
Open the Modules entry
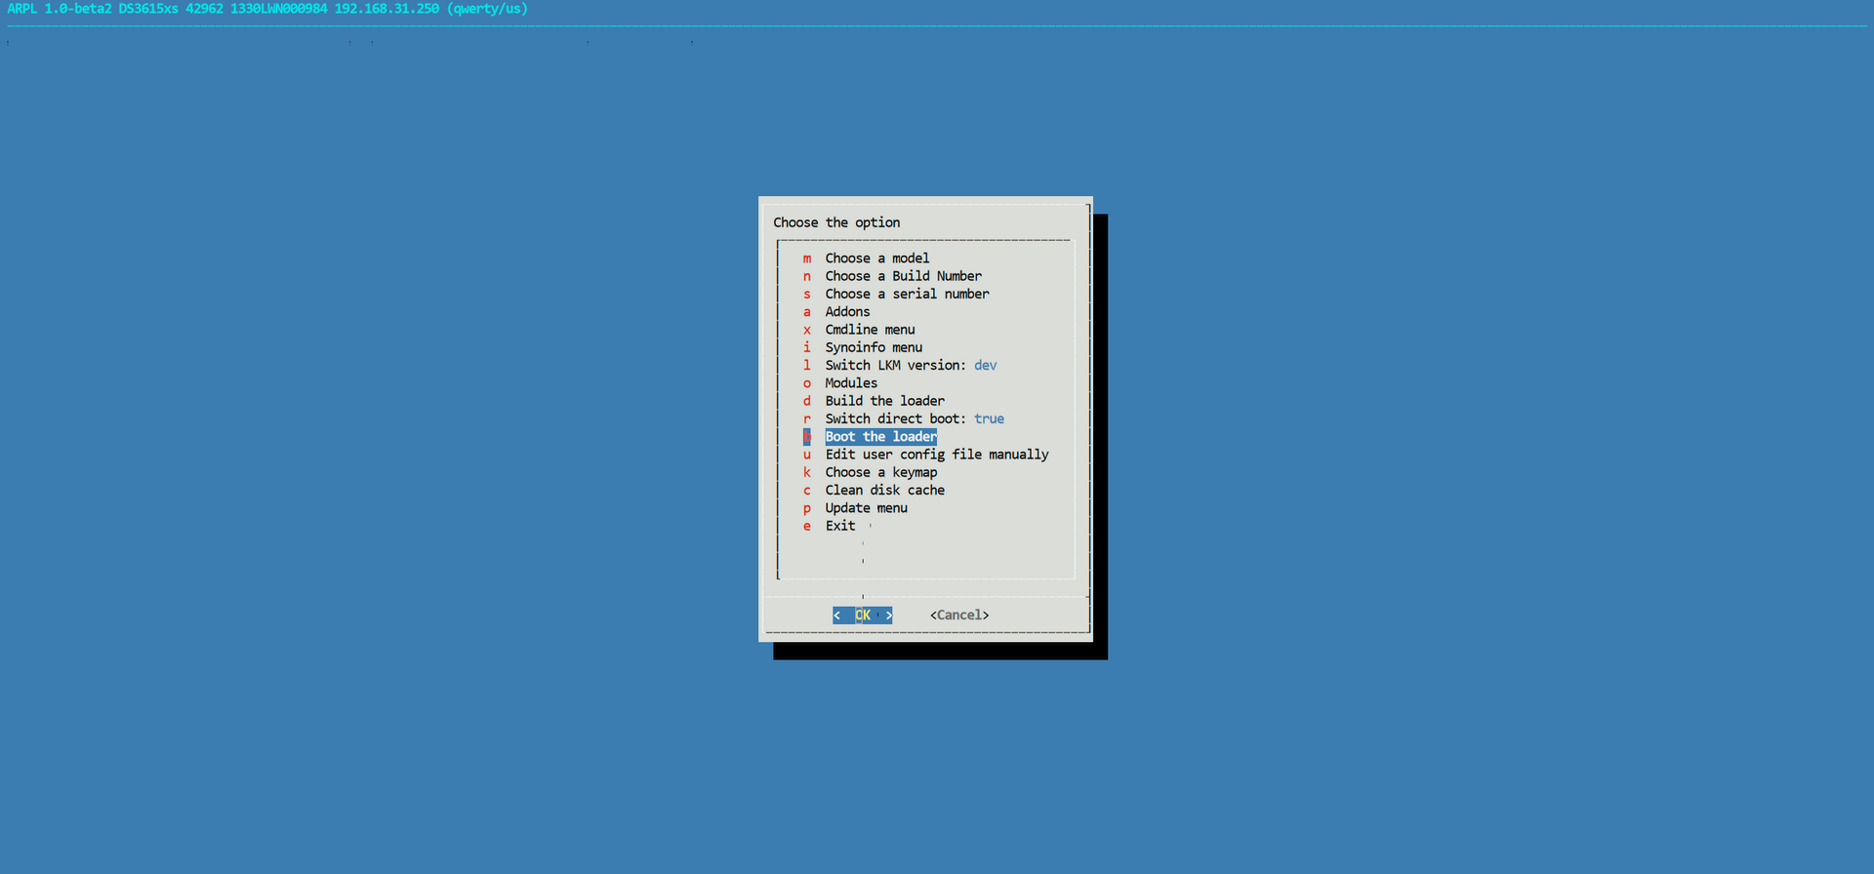[x=840, y=383]
